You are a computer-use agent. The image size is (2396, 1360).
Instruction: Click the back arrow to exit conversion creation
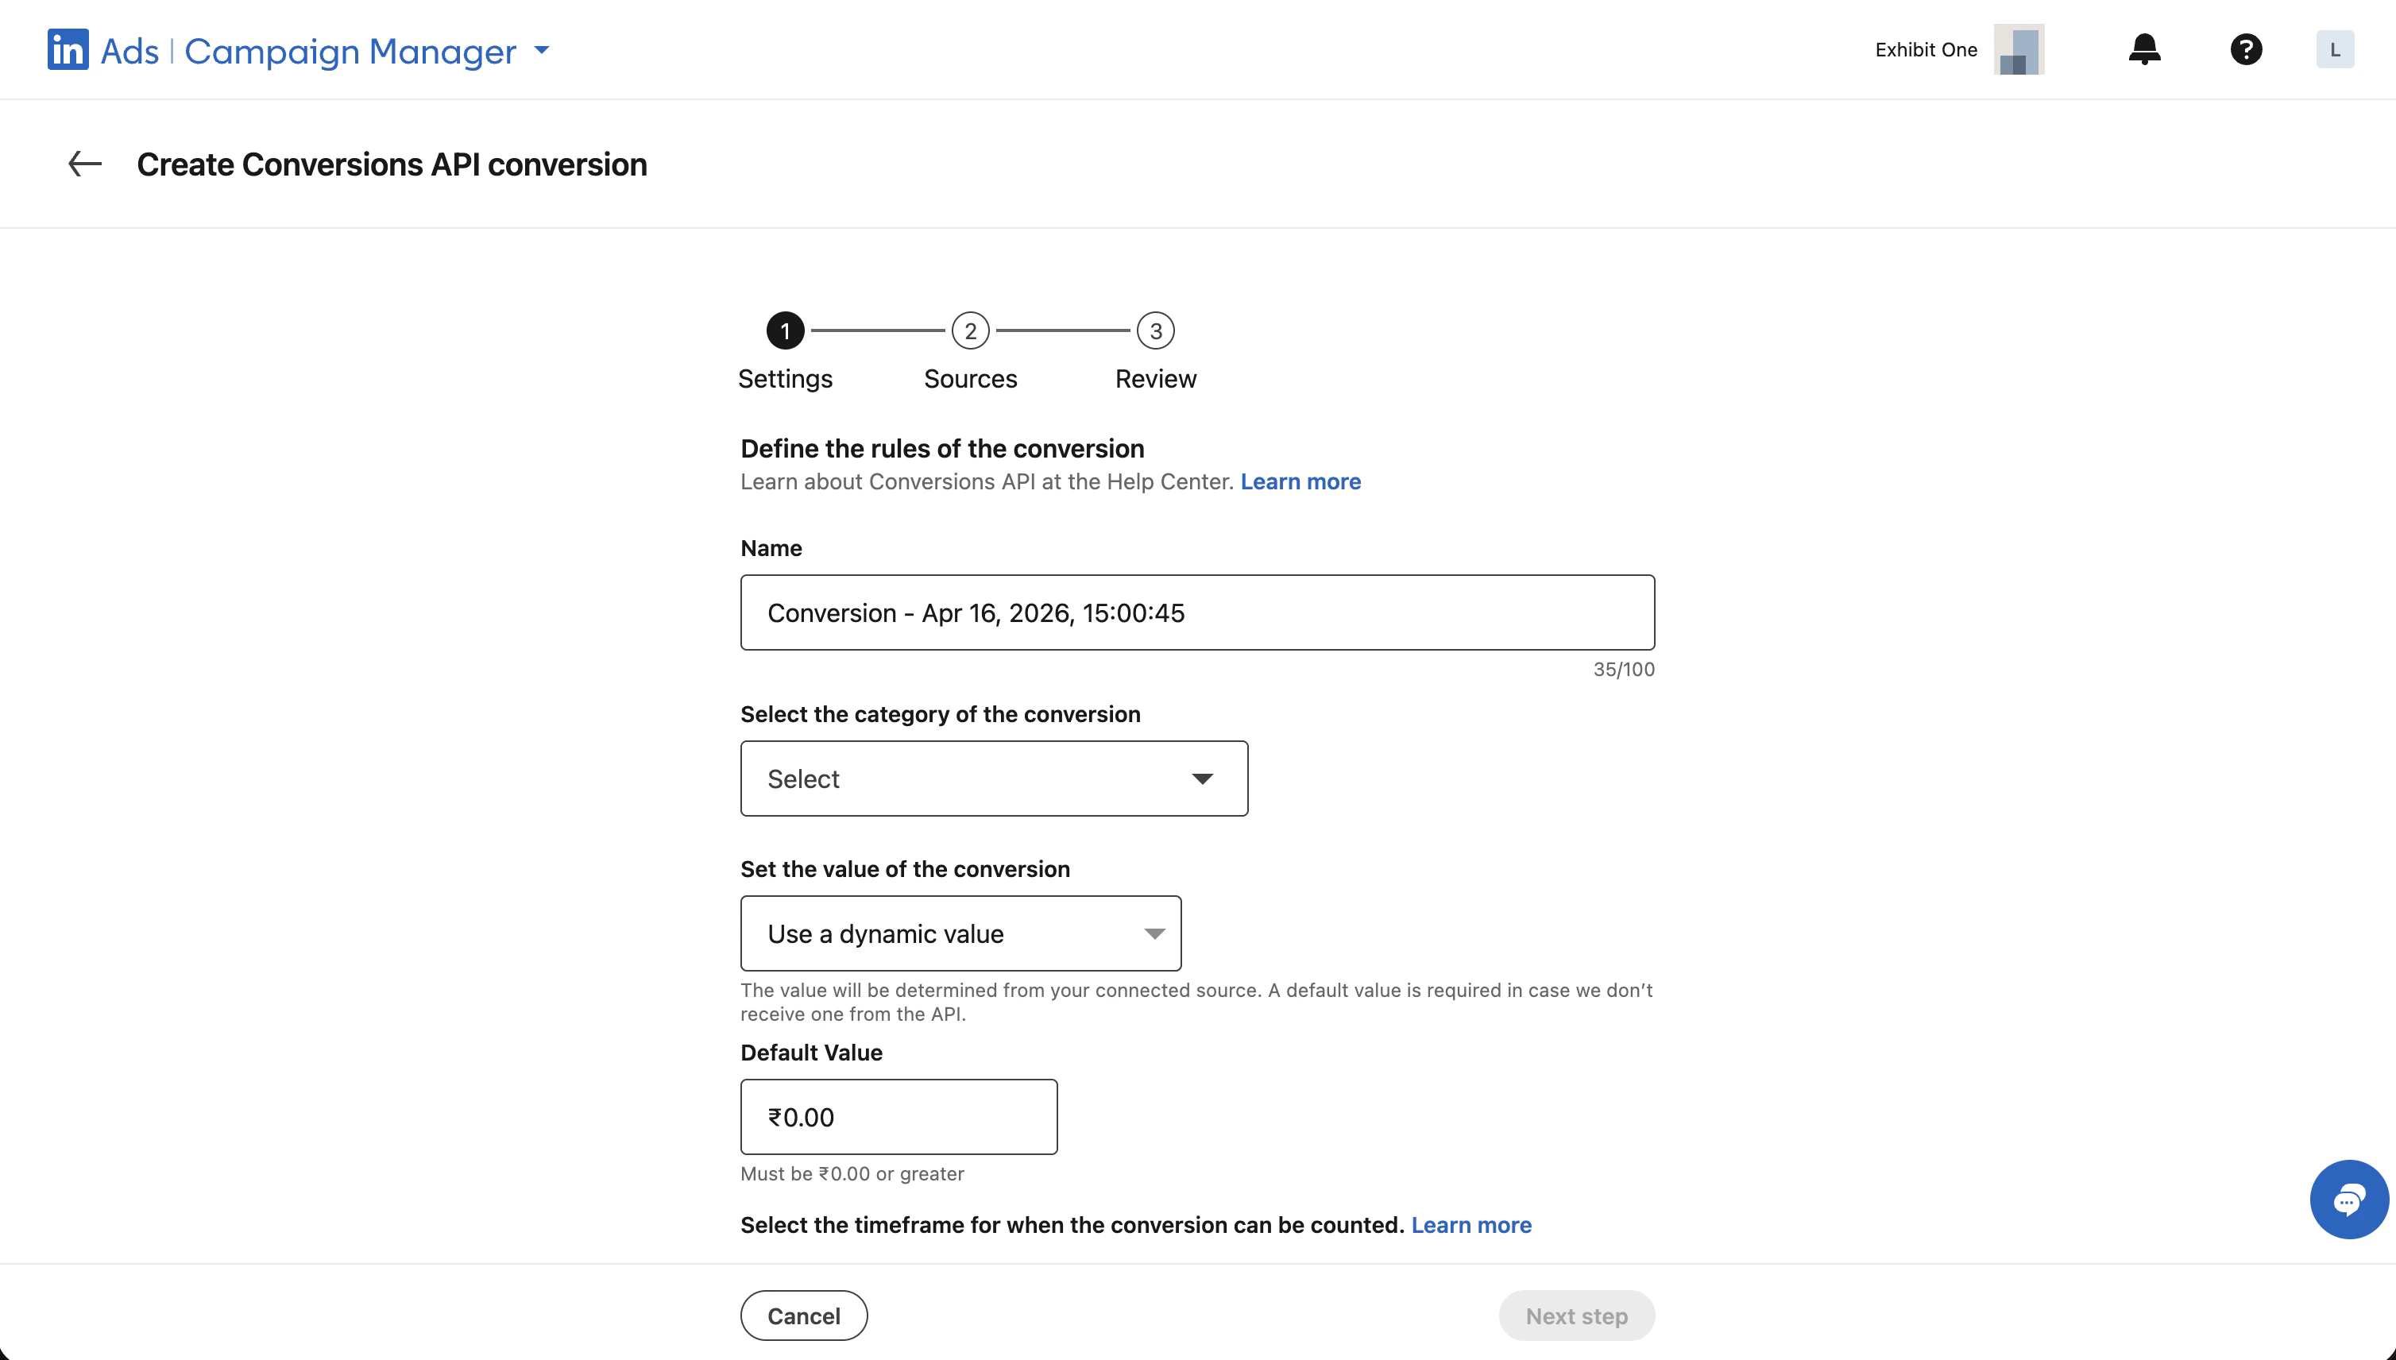click(x=84, y=164)
